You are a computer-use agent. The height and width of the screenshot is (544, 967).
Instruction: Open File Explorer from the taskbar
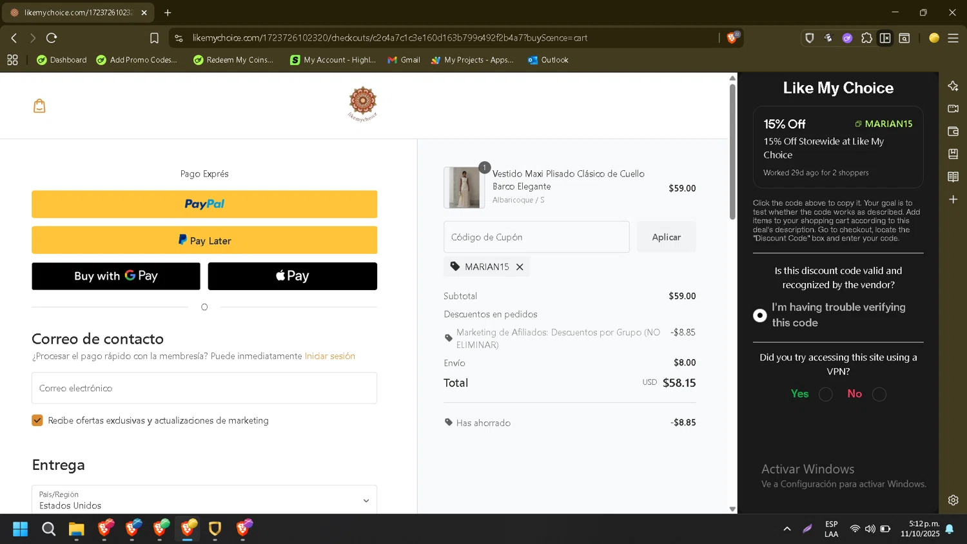[x=76, y=529]
